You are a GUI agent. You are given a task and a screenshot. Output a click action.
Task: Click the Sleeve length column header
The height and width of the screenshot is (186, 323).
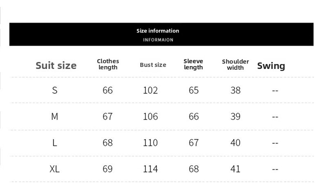click(x=193, y=64)
